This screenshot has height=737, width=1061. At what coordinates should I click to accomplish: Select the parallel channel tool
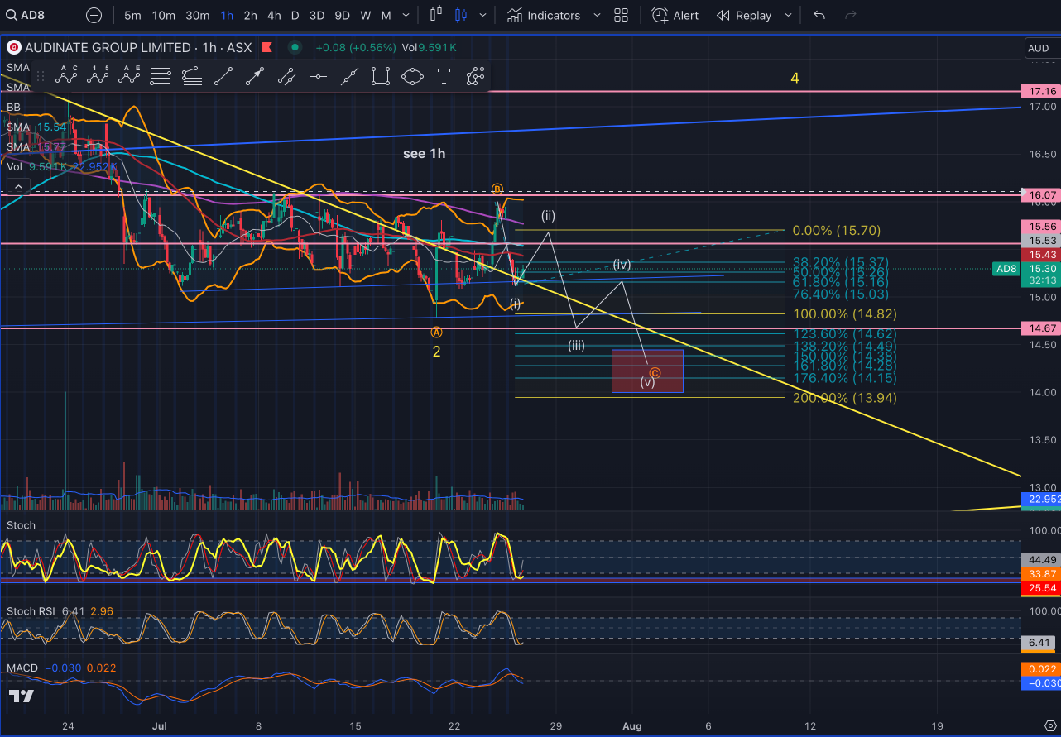pyautogui.click(x=286, y=77)
